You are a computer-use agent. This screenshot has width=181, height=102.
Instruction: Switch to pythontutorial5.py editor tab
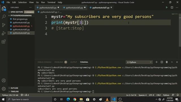click(74, 8)
